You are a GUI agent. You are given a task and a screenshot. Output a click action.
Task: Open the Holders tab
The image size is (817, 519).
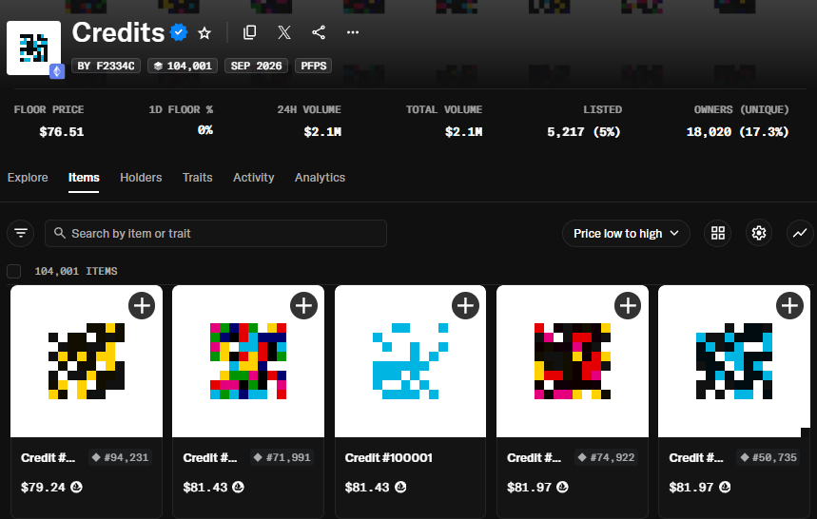(x=141, y=178)
